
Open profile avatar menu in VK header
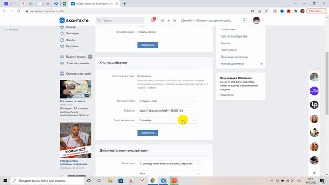258,21
